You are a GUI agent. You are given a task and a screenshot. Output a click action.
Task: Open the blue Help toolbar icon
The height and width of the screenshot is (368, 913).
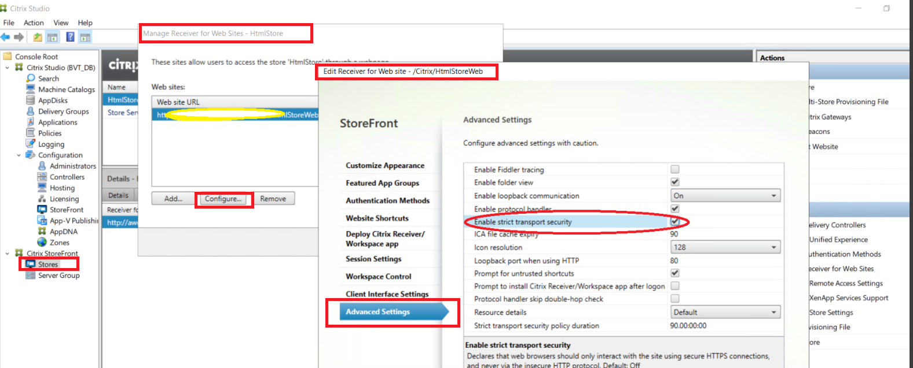point(70,37)
